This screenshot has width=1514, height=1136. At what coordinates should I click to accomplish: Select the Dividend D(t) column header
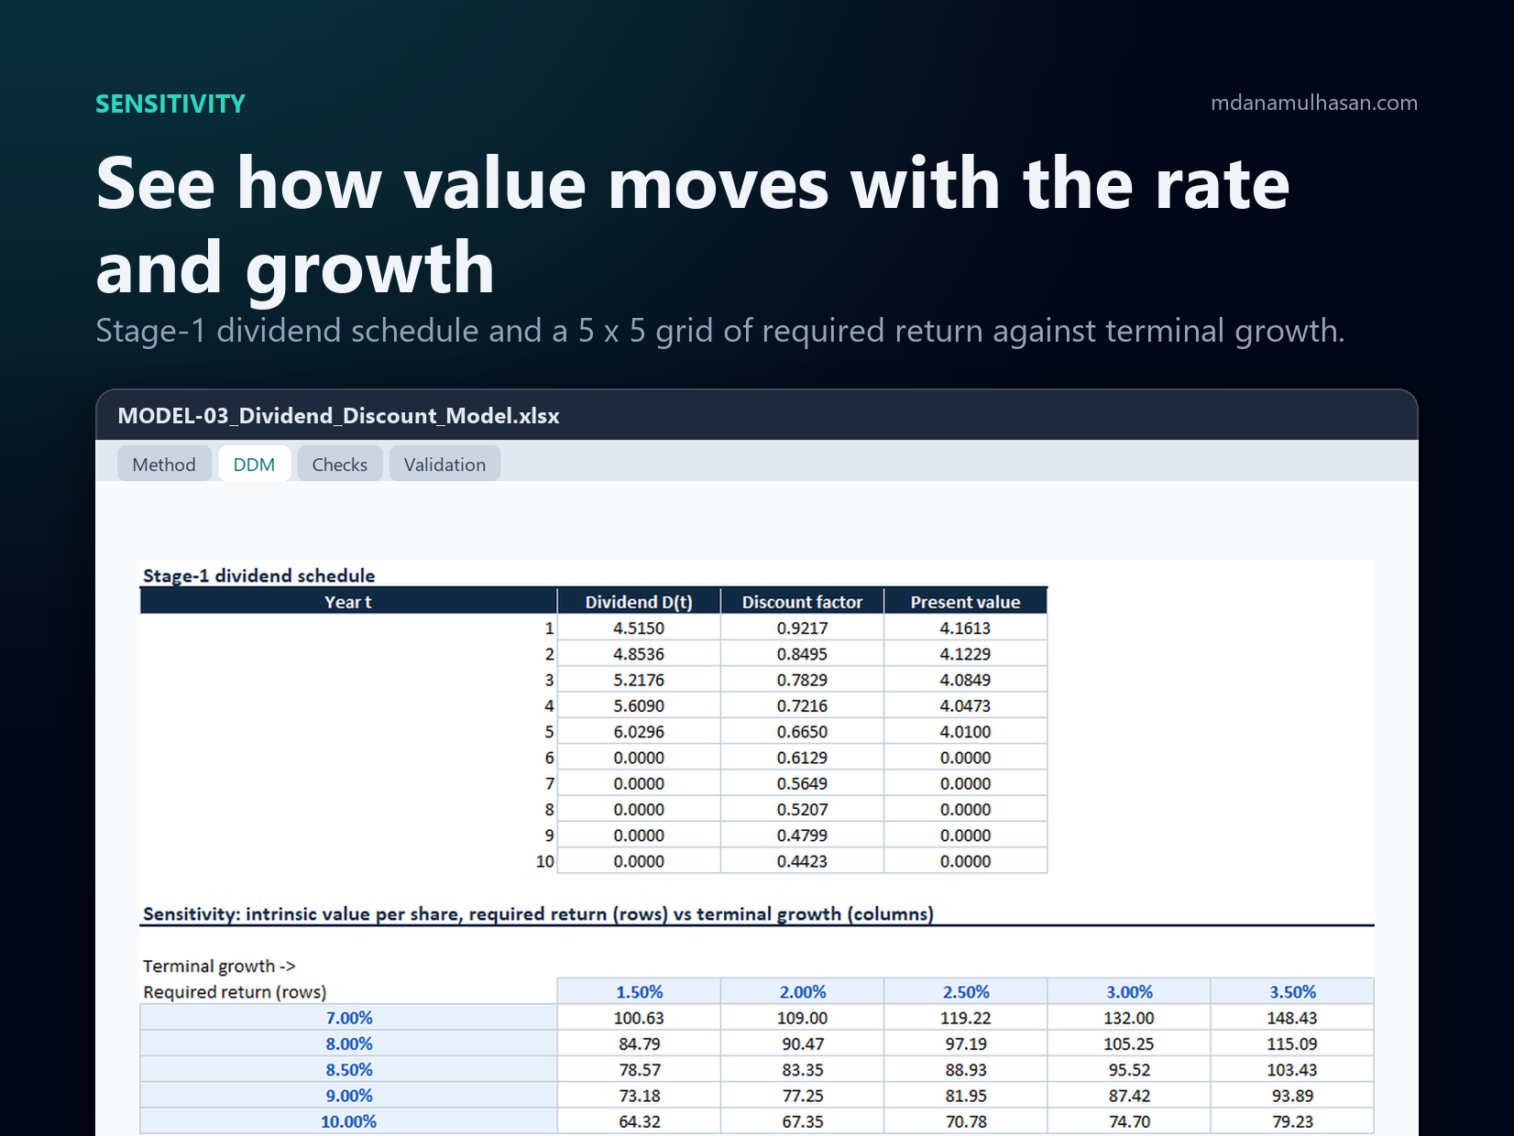639,602
